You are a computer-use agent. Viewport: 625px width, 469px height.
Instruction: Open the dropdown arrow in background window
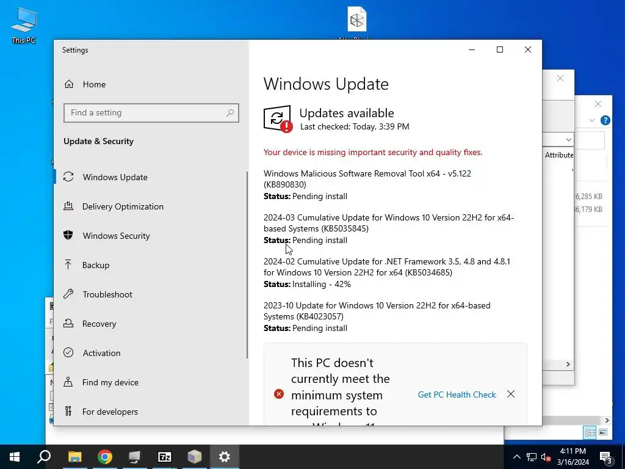(x=568, y=140)
